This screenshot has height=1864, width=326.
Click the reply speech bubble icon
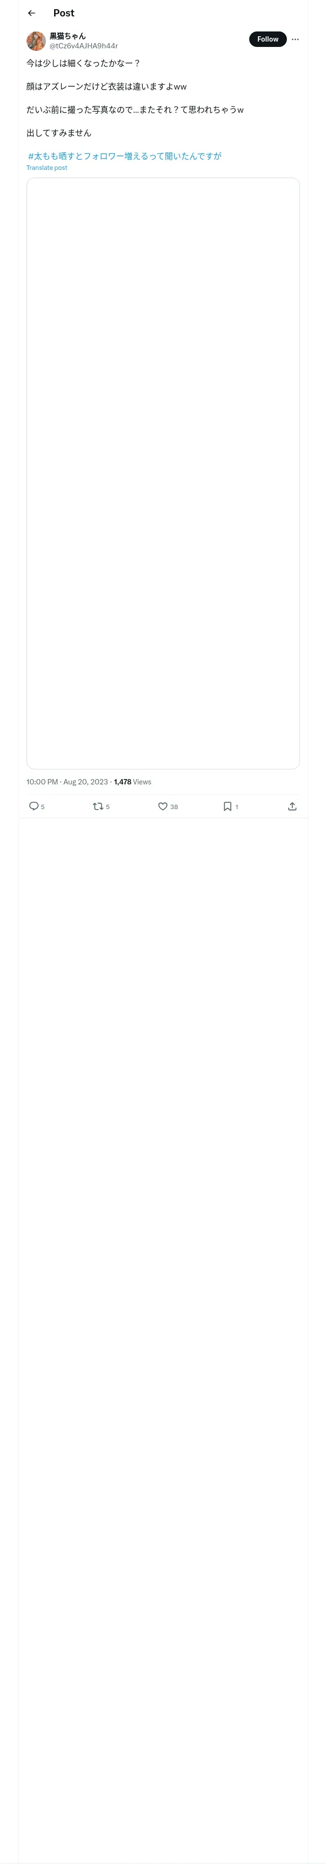33,806
